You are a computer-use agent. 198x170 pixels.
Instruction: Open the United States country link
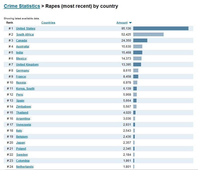26,29
